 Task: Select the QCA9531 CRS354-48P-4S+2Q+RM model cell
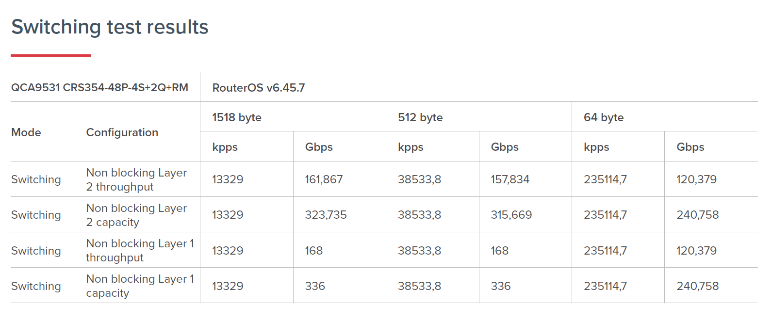(x=99, y=88)
